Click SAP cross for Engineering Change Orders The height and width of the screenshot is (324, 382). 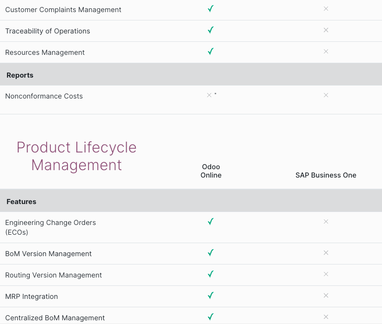(x=326, y=222)
